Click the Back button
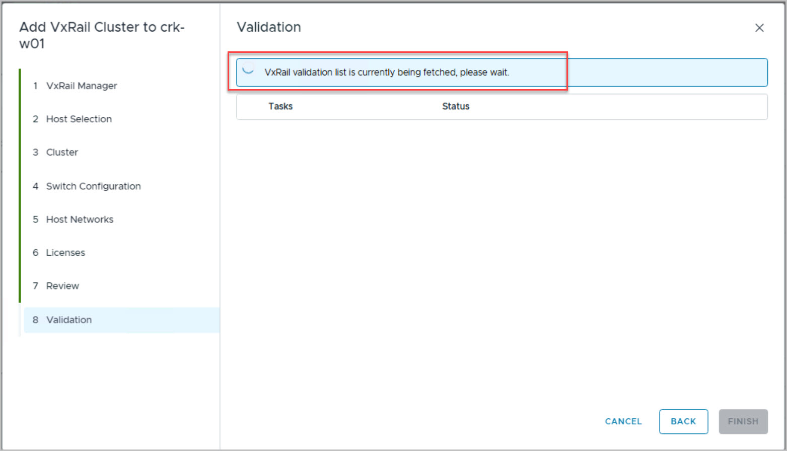787x451 pixels. coord(683,422)
